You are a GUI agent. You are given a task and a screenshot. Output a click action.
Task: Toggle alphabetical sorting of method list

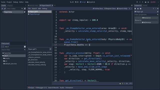click(50, 49)
